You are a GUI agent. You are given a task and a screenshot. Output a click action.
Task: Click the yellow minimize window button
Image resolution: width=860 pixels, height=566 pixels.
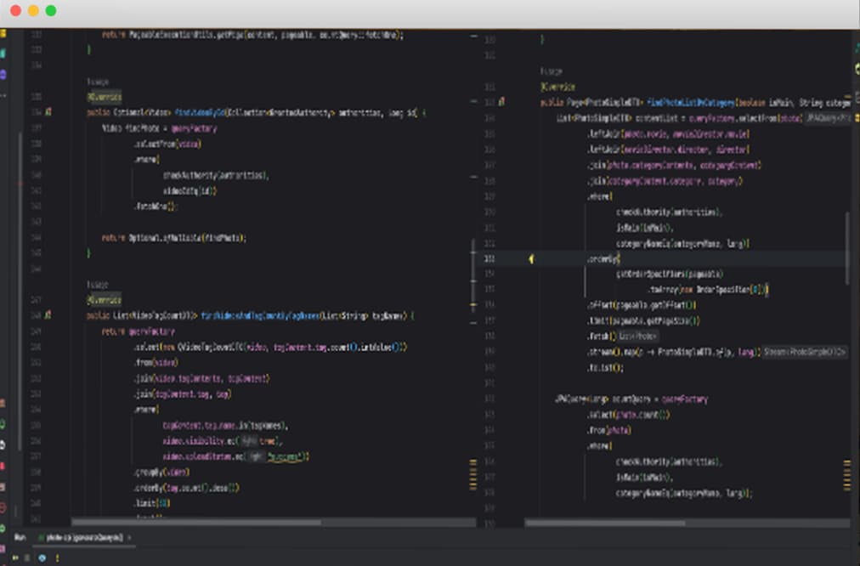pyautogui.click(x=33, y=11)
